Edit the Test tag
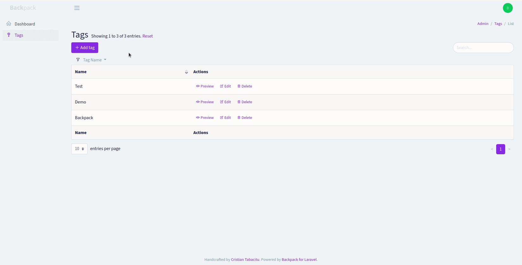 click(x=226, y=86)
